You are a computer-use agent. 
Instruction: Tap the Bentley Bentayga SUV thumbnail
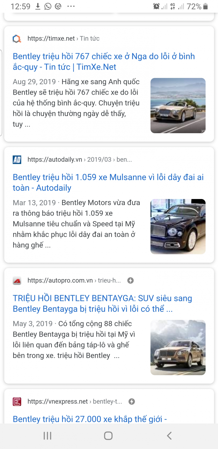pyautogui.click(x=178, y=347)
